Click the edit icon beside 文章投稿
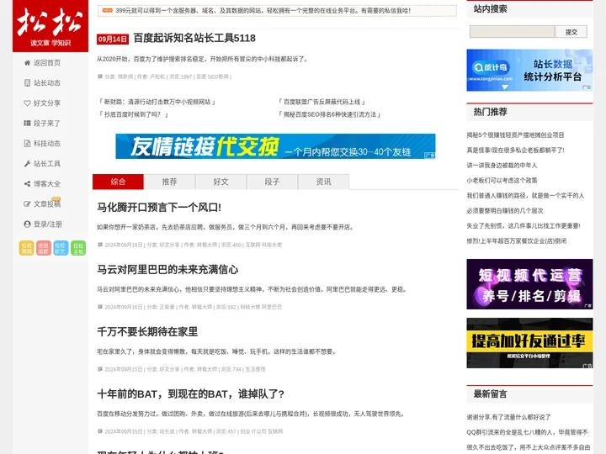Viewport: 606px width, 454px height. (27, 203)
